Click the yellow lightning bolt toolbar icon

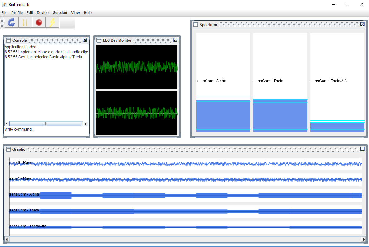pos(52,22)
